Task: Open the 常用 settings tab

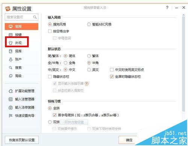Action: (21, 26)
